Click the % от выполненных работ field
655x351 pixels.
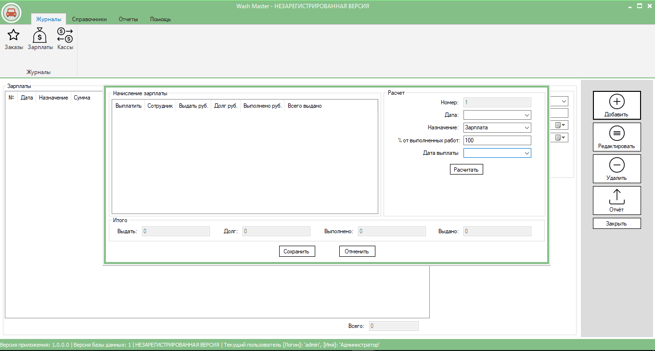point(497,140)
